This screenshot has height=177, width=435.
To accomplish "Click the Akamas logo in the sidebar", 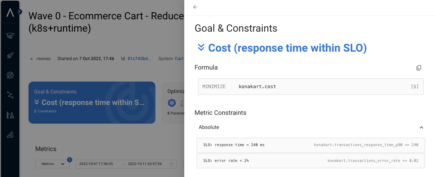I will (x=10, y=13).
